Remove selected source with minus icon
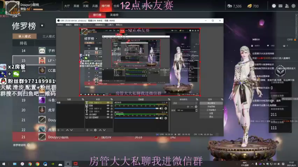Viewport: 298px width, 167px height. pyautogui.click(x=91, y=130)
